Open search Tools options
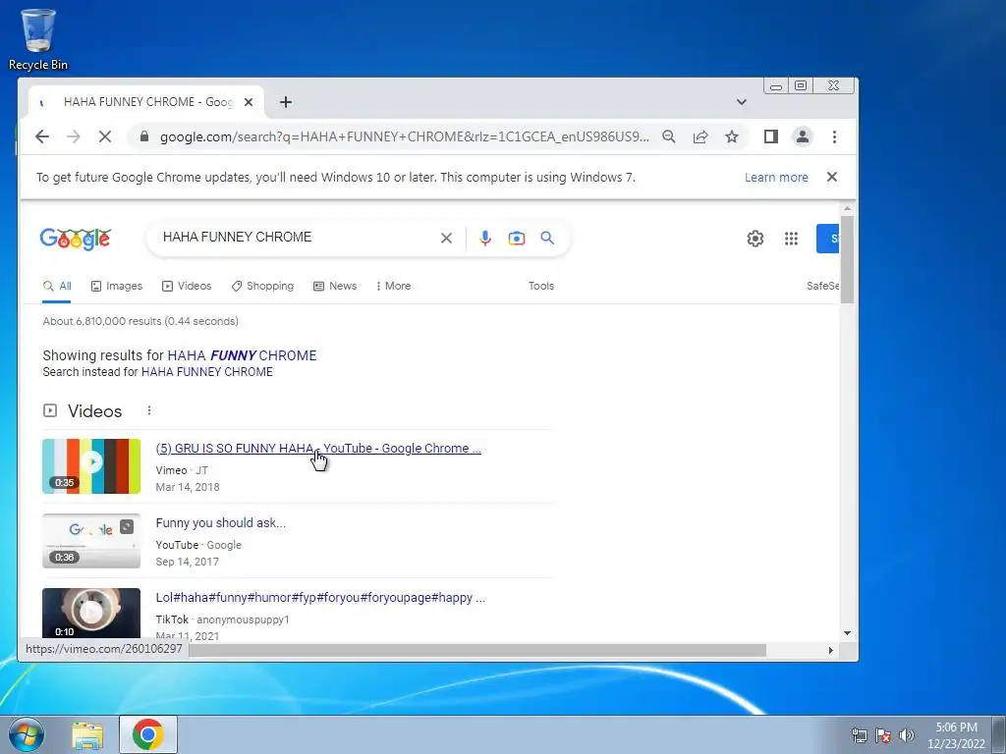 click(541, 286)
